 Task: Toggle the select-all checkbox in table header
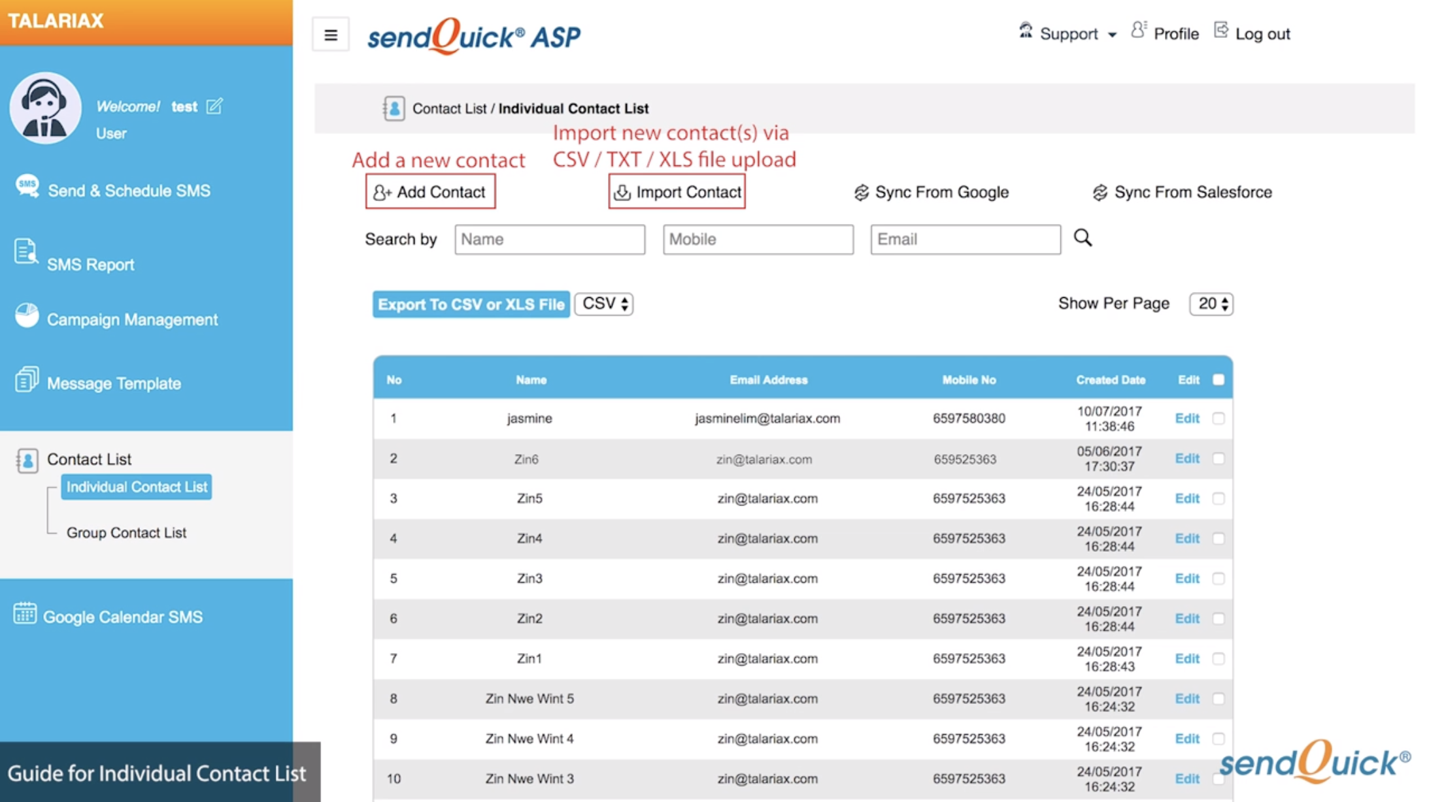click(1219, 379)
